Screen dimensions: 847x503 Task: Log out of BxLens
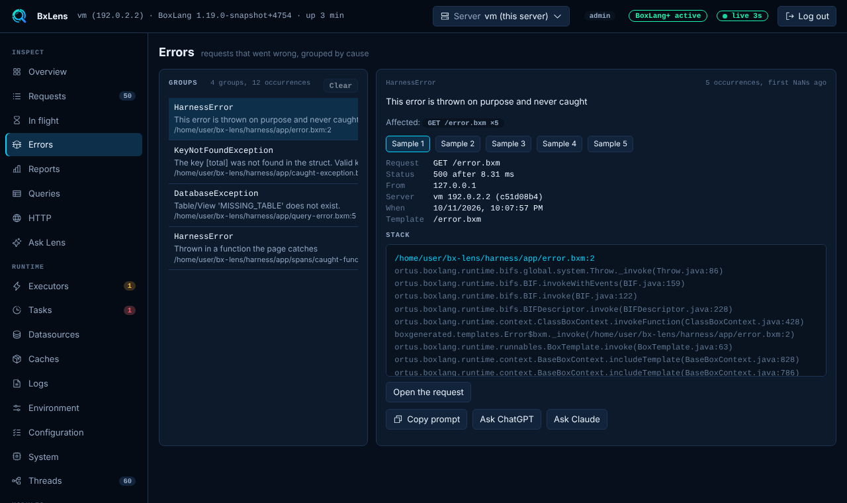point(807,16)
